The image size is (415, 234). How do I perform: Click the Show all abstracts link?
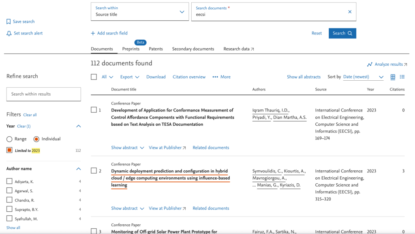(x=304, y=77)
